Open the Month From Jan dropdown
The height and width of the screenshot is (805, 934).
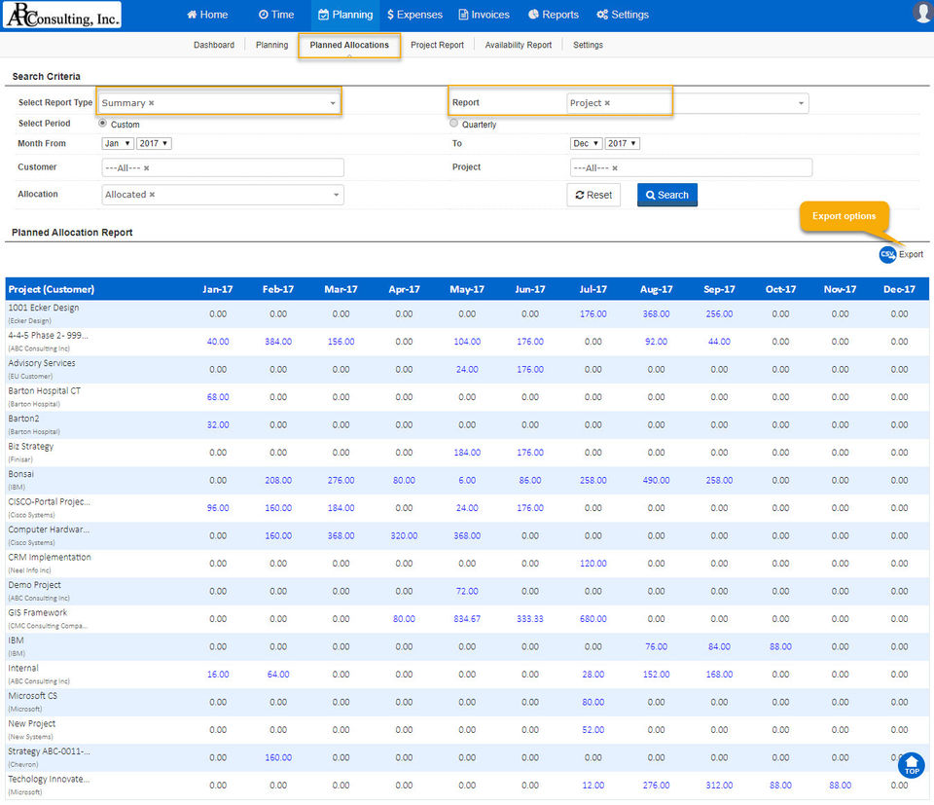tap(117, 143)
